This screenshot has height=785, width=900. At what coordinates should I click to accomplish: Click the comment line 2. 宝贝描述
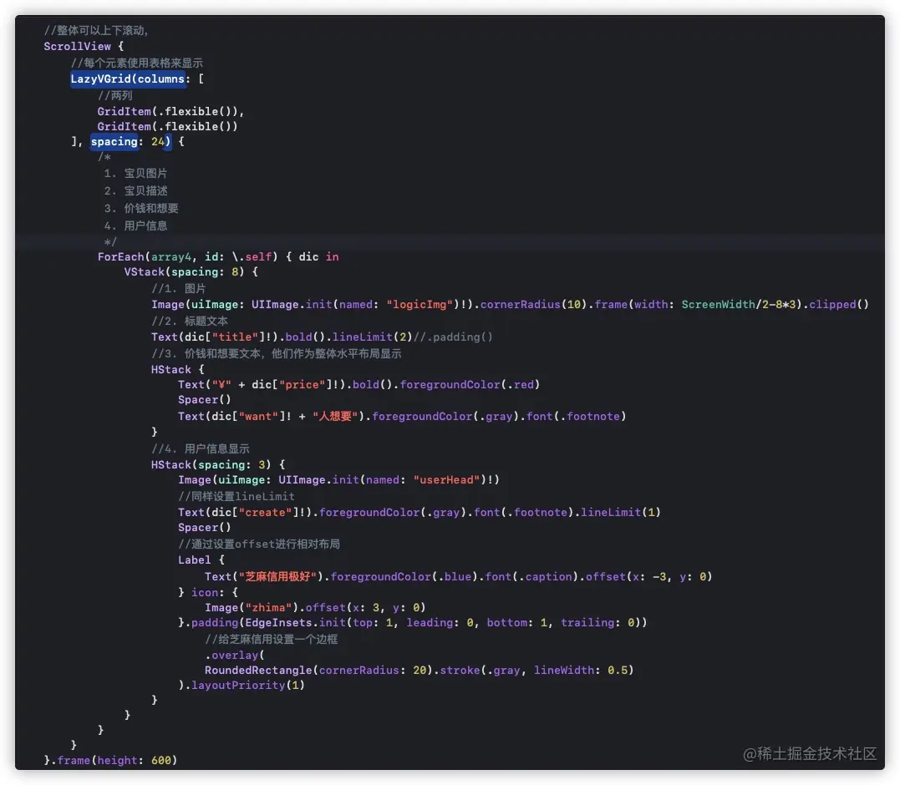135,190
